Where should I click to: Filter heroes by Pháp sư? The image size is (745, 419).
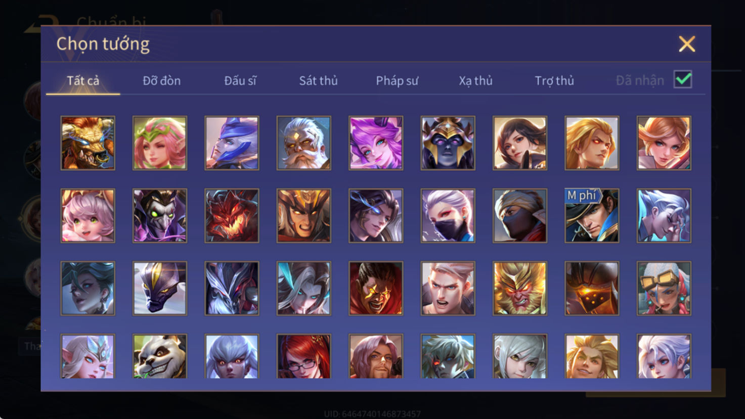click(x=397, y=81)
